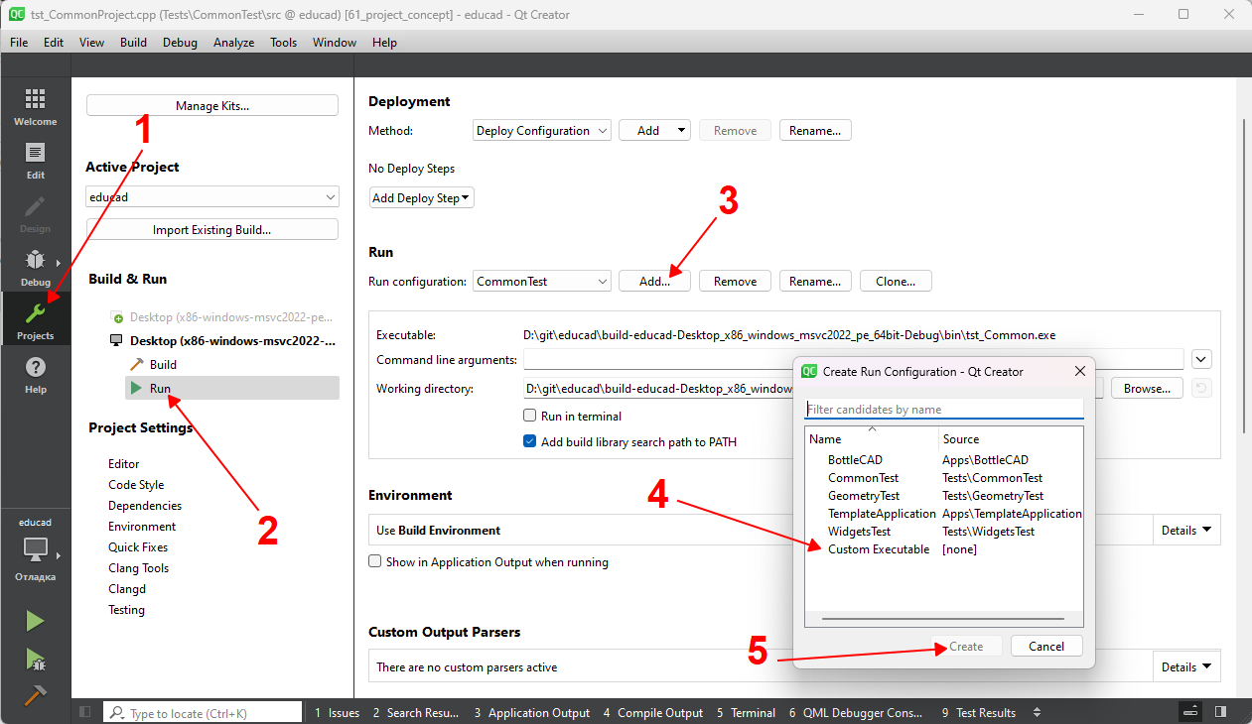Open the Add Deploy Step dropdown
1252x724 pixels.
[421, 198]
